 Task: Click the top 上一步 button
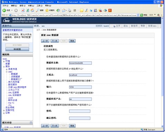(45, 41)
